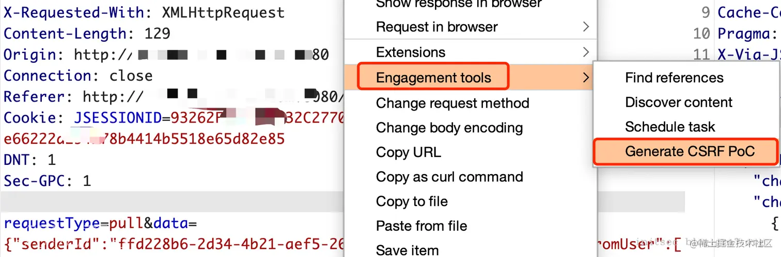The width and height of the screenshot is (781, 257).
Task: Expand the Engagement tools chevron arrow
Action: [586, 78]
